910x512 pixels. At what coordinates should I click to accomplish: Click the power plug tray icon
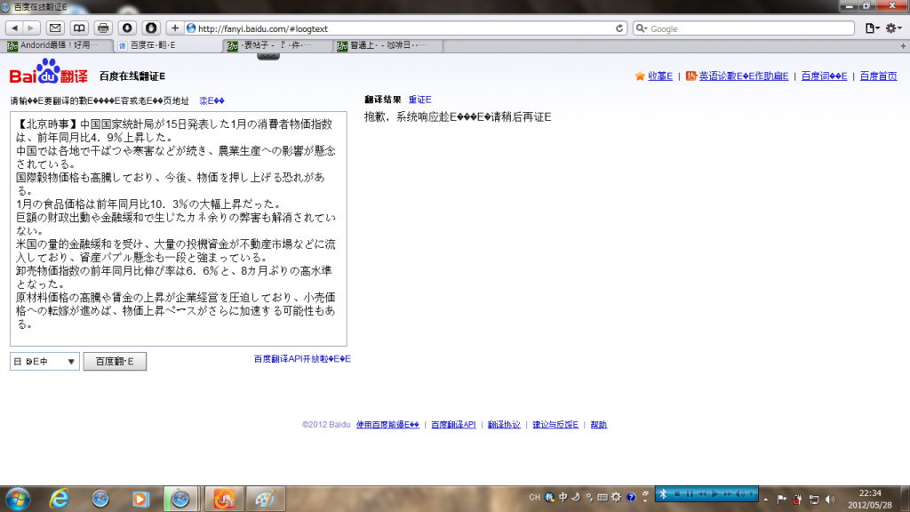click(797, 499)
